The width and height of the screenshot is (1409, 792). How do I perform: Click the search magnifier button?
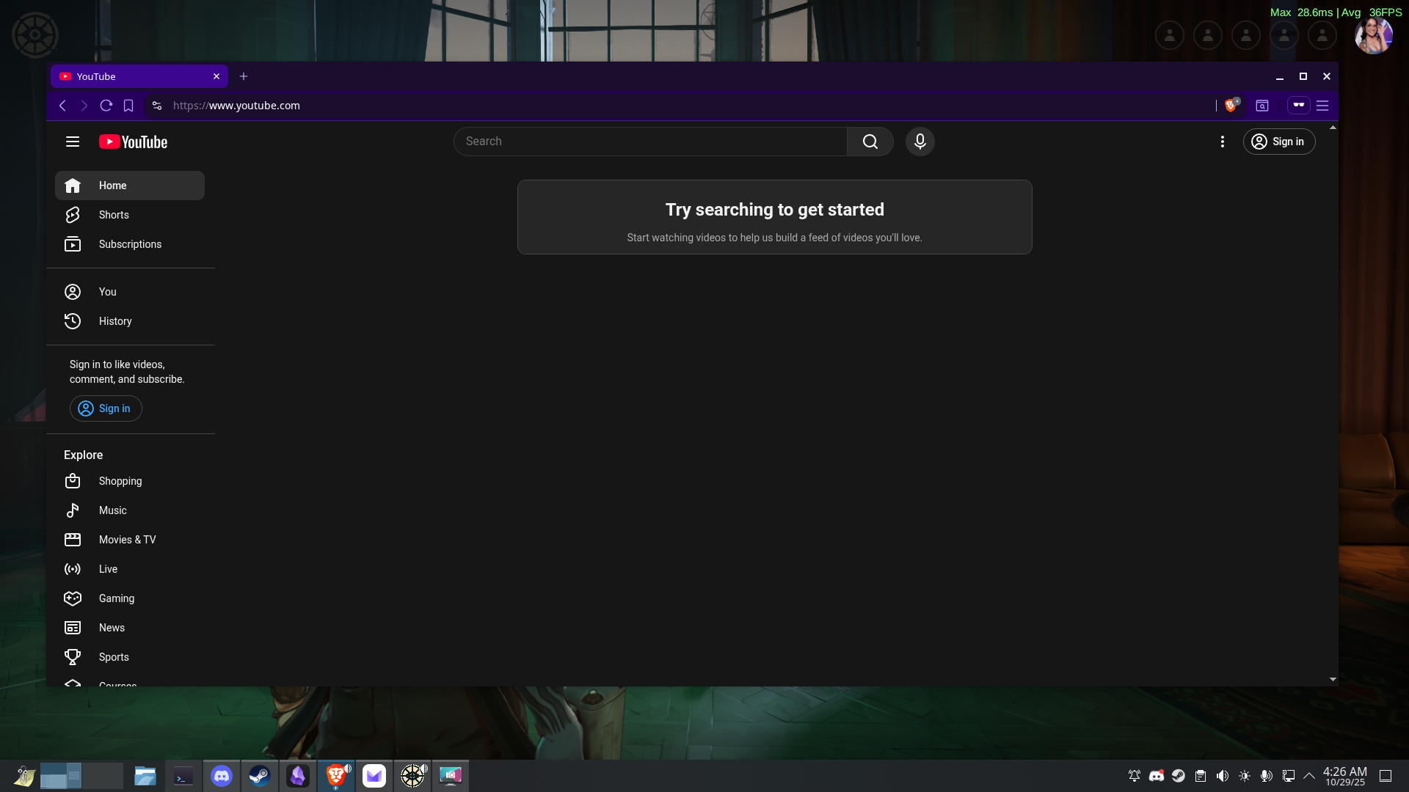(870, 142)
